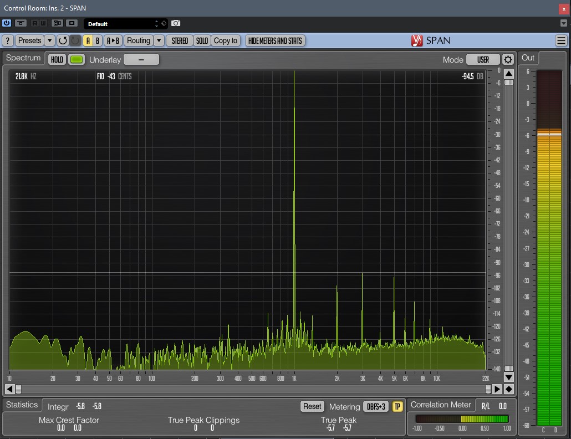Click the diamond range reset icon
This screenshot has width=571, height=439.
point(509,389)
